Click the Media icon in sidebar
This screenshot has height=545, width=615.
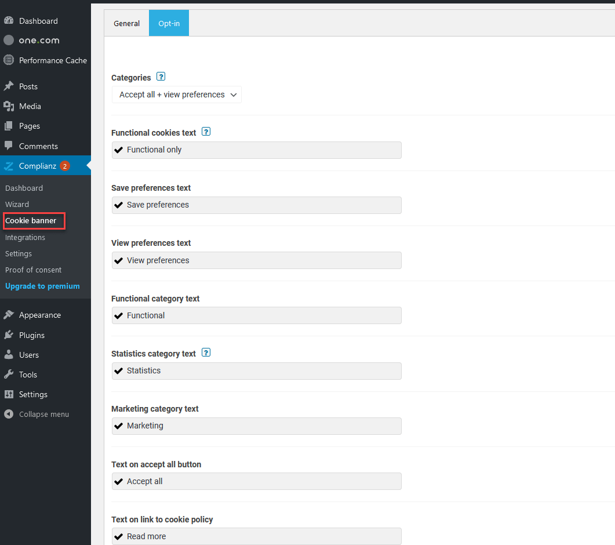(x=9, y=106)
